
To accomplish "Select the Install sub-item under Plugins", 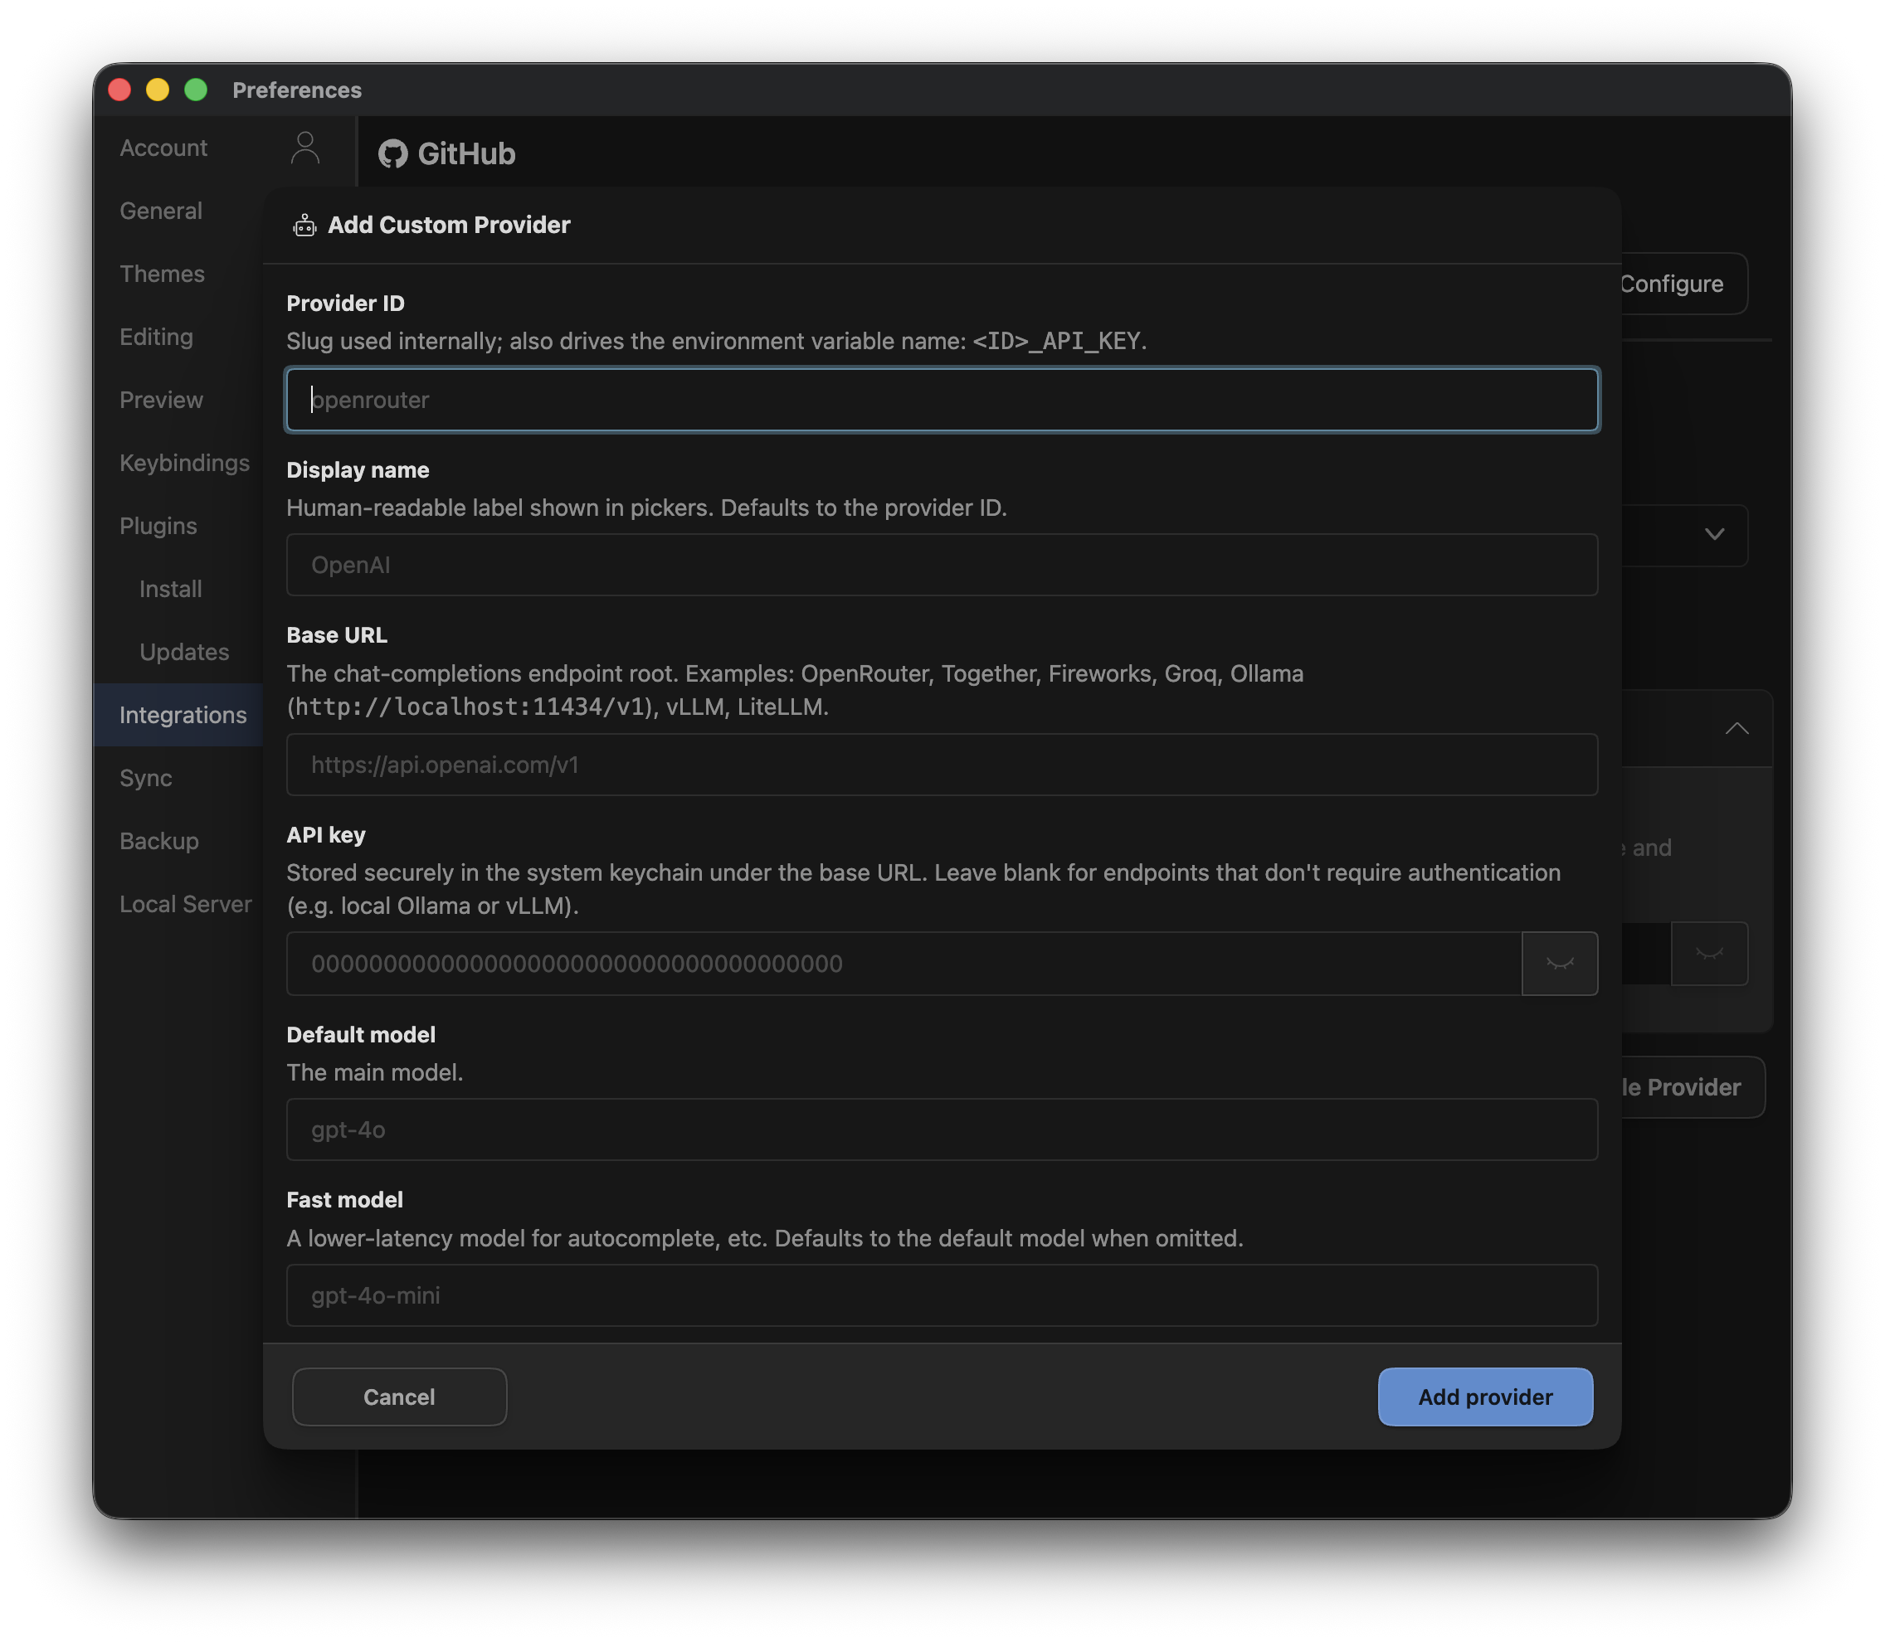I will [171, 589].
